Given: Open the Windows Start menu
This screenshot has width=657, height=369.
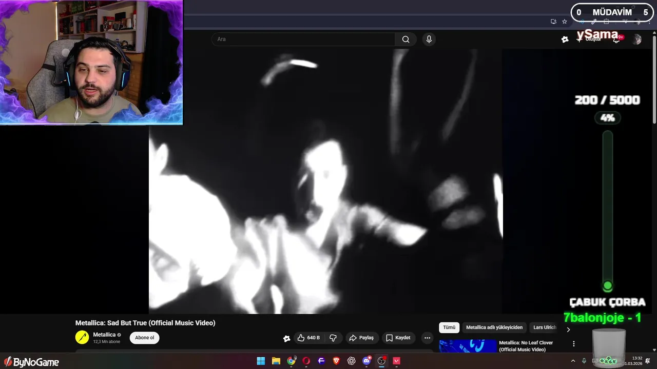Looking at the screenshot, I should (261, 361).
